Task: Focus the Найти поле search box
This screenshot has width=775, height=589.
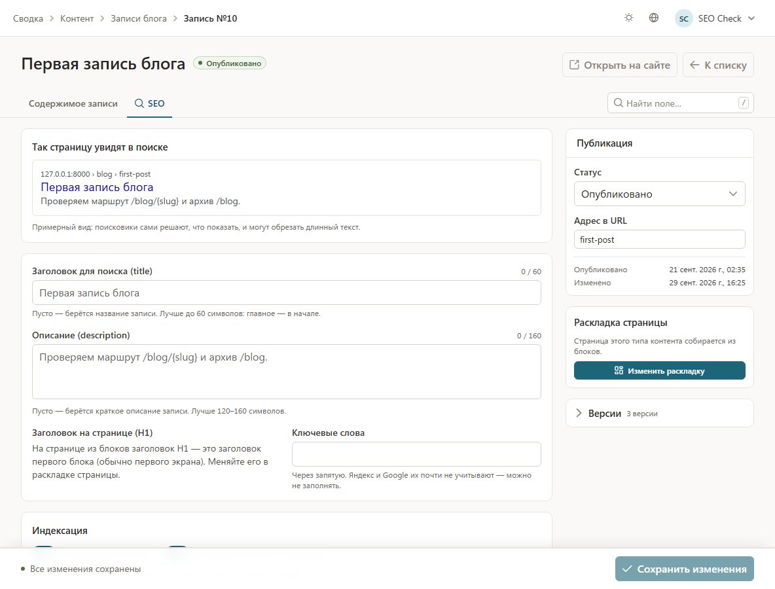Action: point(680,103)
